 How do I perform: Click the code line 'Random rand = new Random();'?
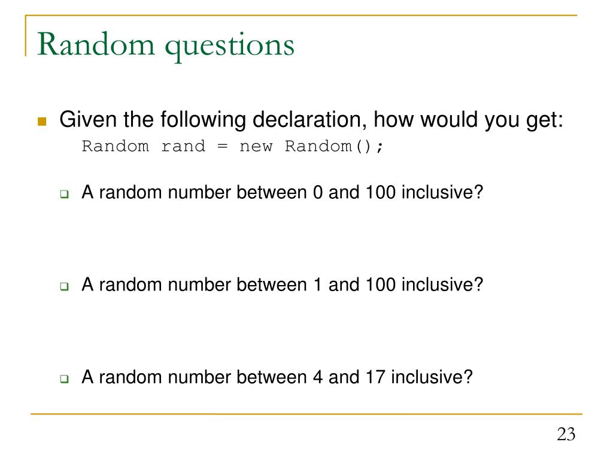[233, 146]
